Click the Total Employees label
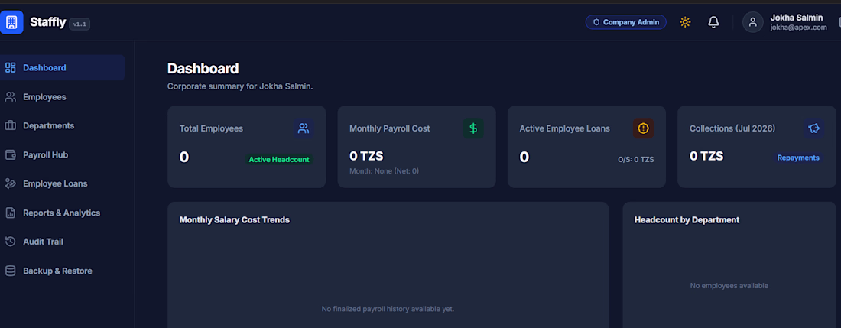 (211, 128)
